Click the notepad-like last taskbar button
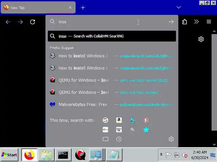The image size is (217, 162). [114, 155]
